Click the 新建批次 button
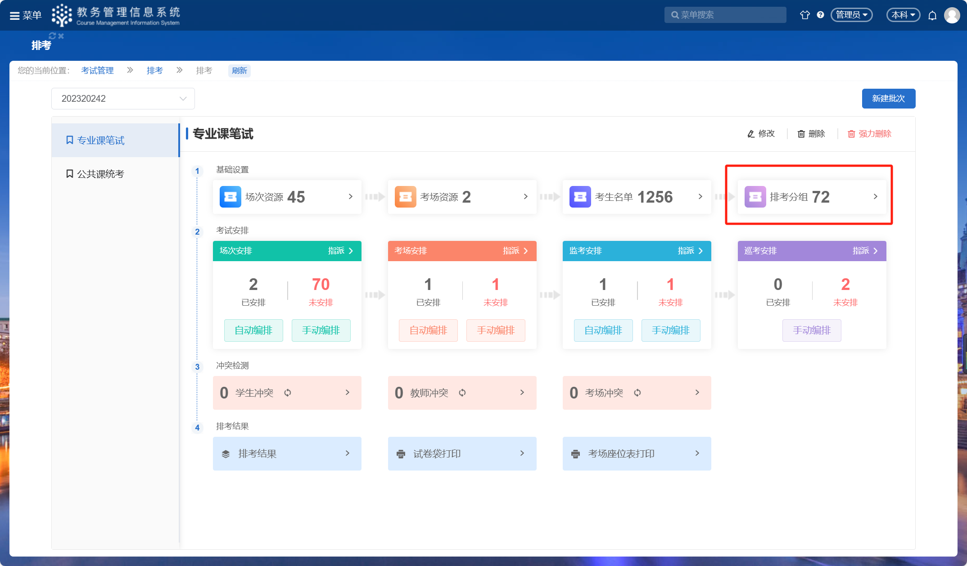Viewport: 967px width, 566px height. [x=888, y=99]
